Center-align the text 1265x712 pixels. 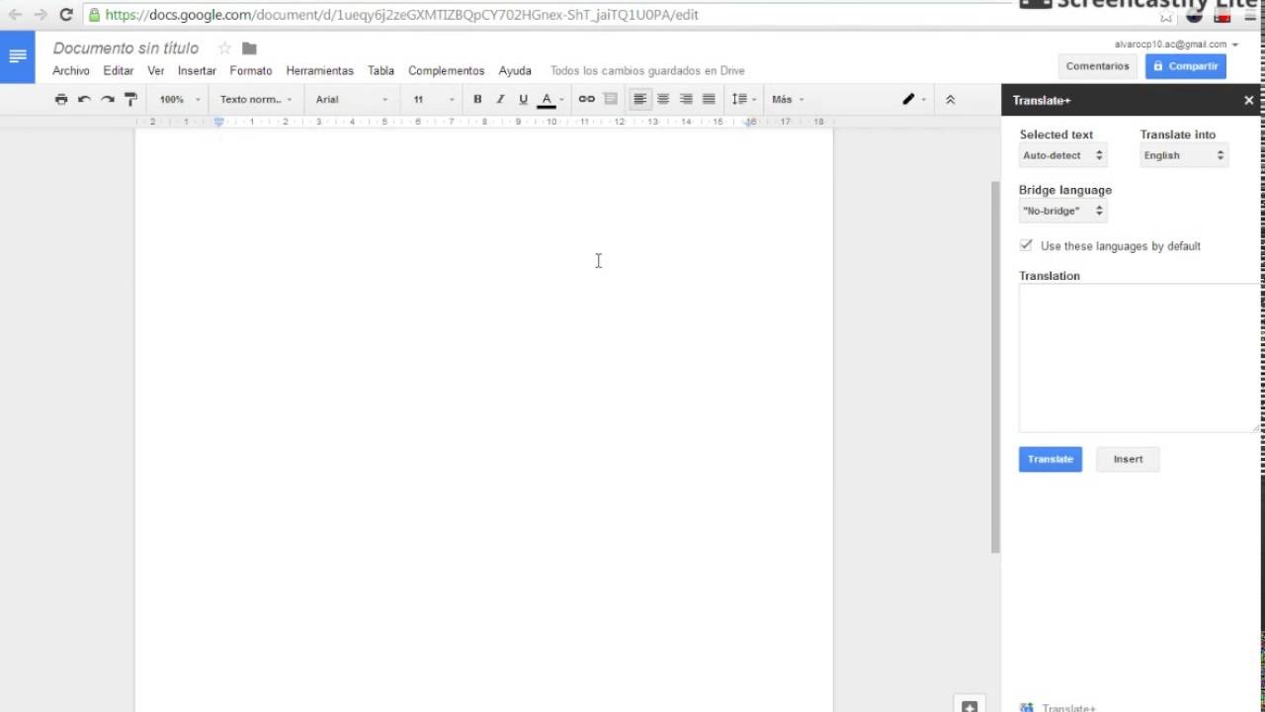tap(663, 99)
